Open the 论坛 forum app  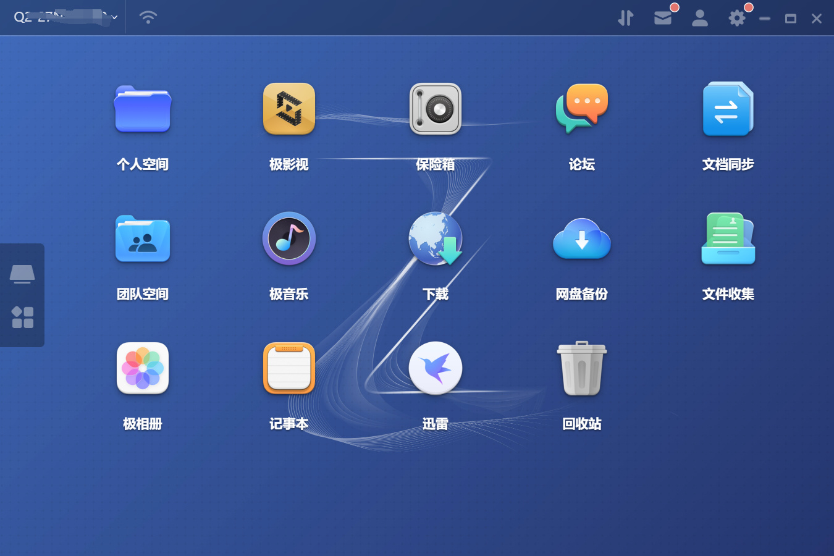click(x=582, y=109)
